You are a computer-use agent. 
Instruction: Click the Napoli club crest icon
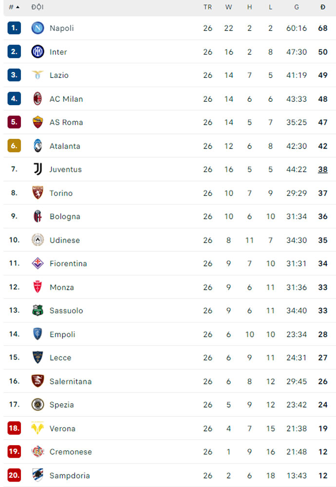[x=37, y=28]
